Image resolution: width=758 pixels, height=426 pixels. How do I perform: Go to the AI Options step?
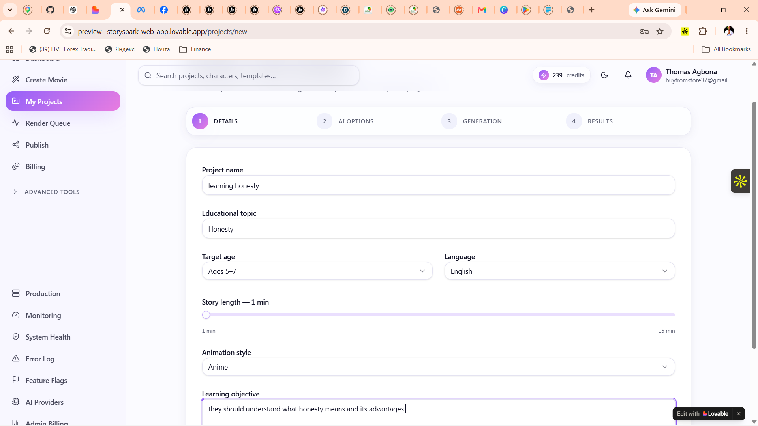point(345,121)
